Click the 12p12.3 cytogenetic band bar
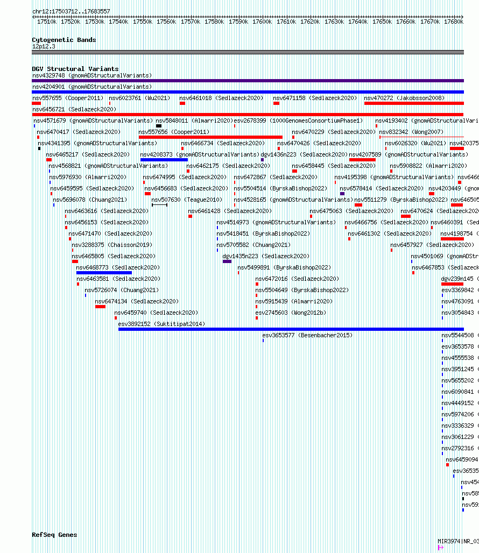Viewport: 479px width, 553px height. 248,52
